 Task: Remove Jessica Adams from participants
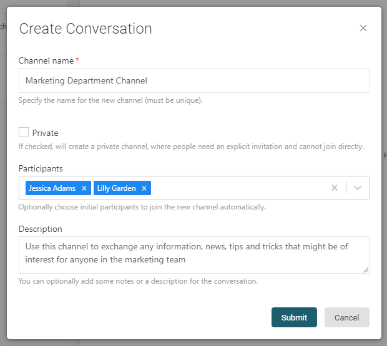coord(84,188)
